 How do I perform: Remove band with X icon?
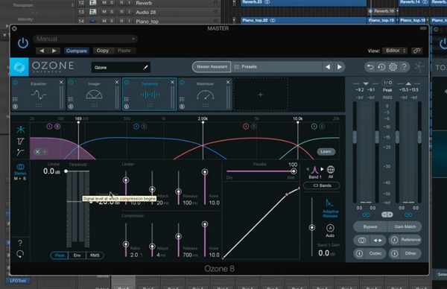(37, 152)
